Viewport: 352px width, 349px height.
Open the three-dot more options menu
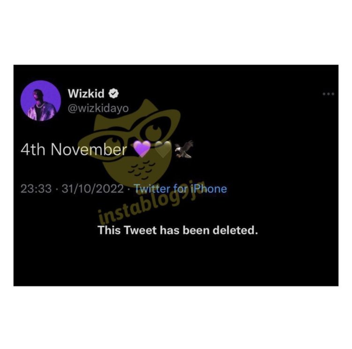tap(329, 94)
